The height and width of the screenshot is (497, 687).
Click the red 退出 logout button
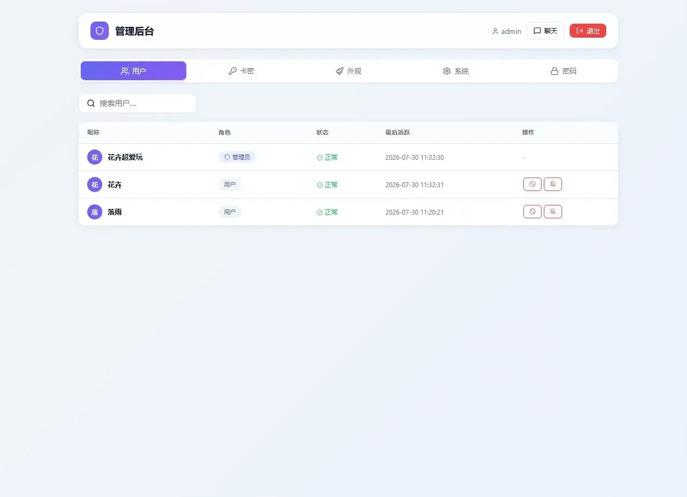pyautogui.click(x=588, y=31)
